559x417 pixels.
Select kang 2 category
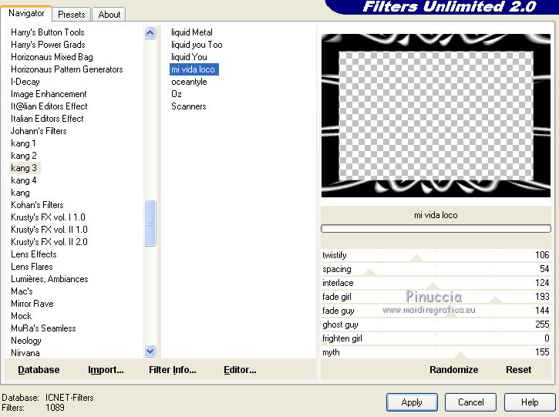point(24,156)
